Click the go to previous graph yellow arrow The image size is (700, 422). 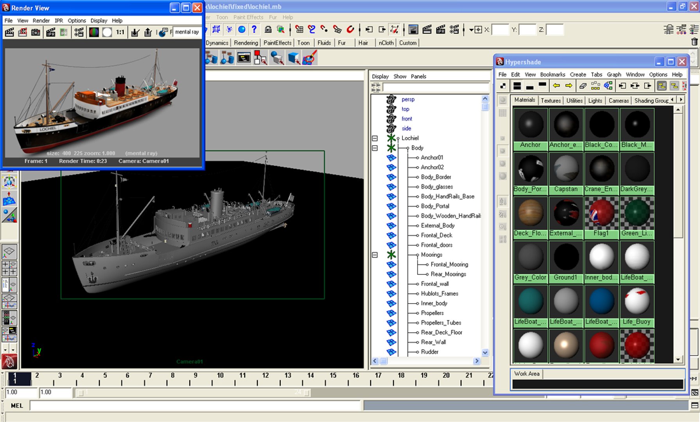click(556, 86)
